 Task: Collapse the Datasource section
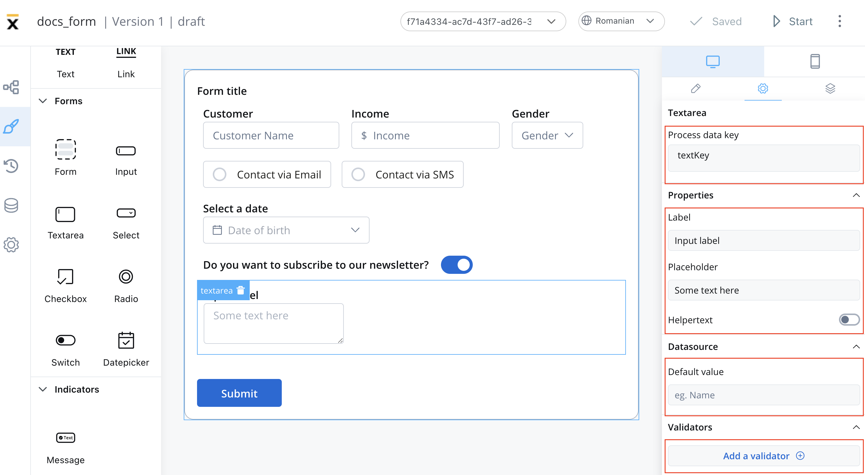[x=856, y=347]
